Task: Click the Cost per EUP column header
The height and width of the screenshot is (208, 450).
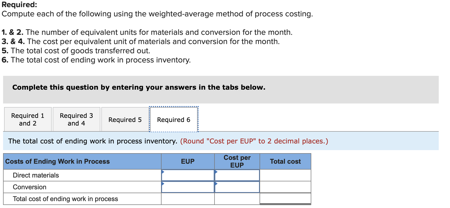Action: 237,161
